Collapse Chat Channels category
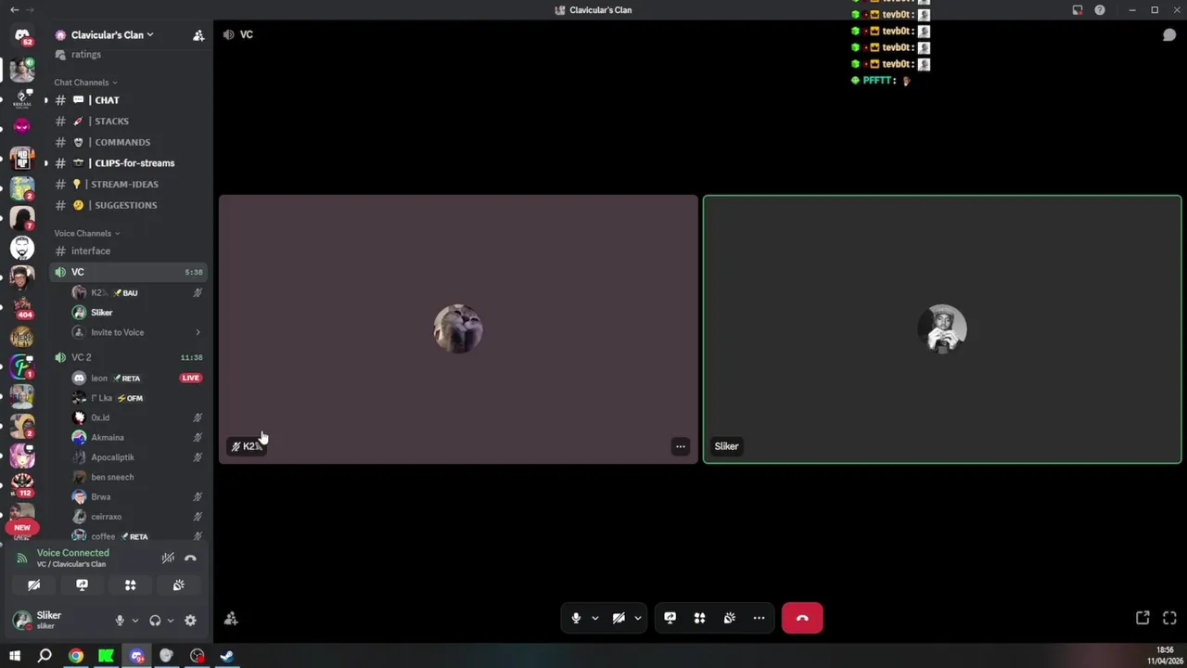This screenshot has height=668, width=1187. (x=86, y=83)
